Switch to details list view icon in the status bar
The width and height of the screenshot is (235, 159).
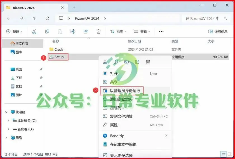[224, 154]
